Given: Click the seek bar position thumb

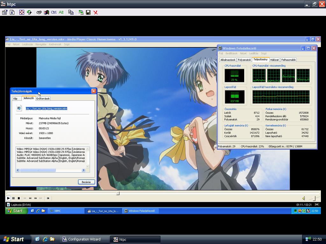Looking at the screenshot, I should pyautogui.click(x=118, y=193).
